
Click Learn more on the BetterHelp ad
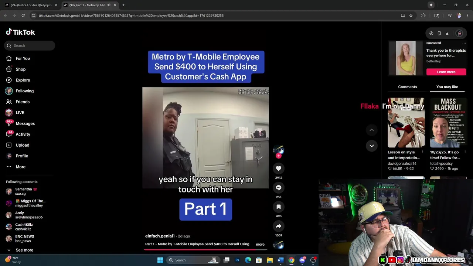[x=446, y=72]
